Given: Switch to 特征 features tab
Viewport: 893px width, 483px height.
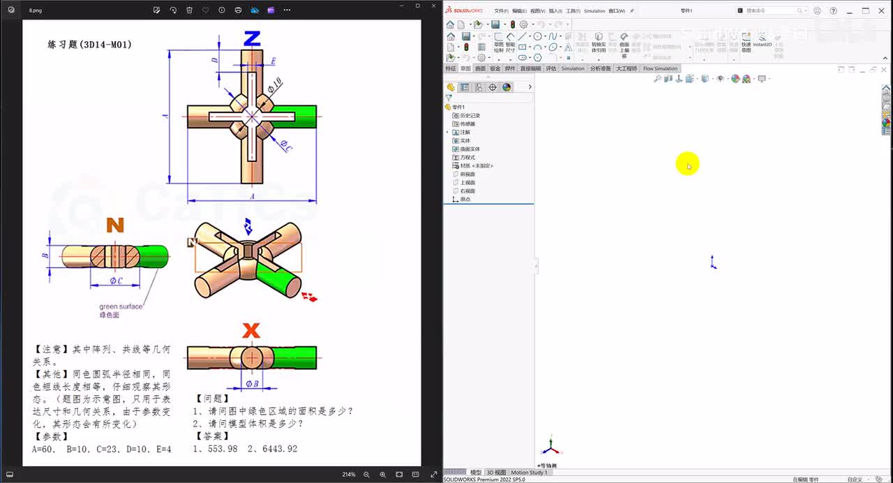Looking at the screenshot, I should [x=451, y=68].
